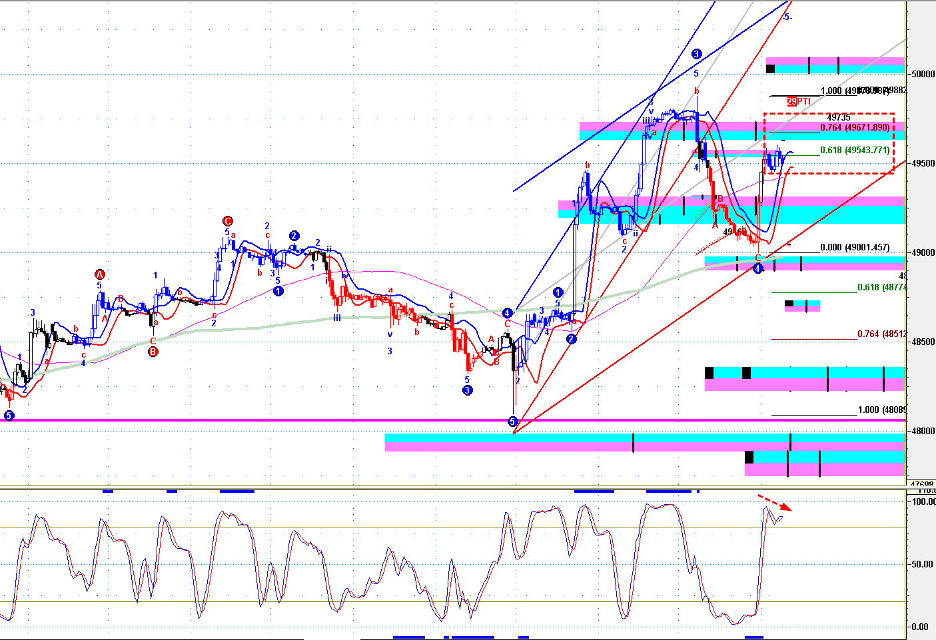Viewport: 936px width, 640px height.
Task: Click the red 29 PTI indicator badge
Action: coord(798,101)
